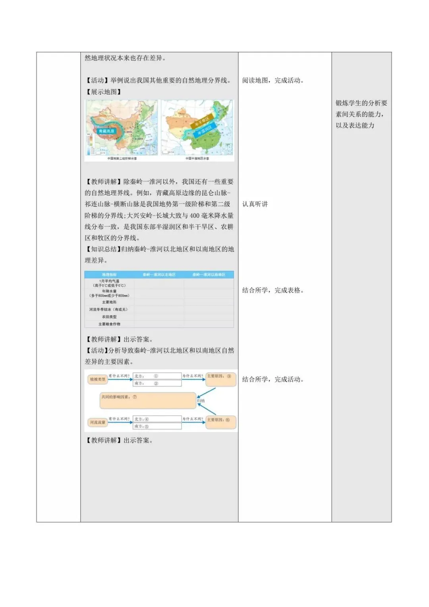Click the 共同的影响因素：⑦ box
Screen dimensions: 429x607
tap(148, 401)
